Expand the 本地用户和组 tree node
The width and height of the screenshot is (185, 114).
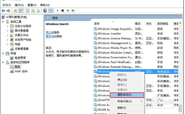[x=7, y=40]
